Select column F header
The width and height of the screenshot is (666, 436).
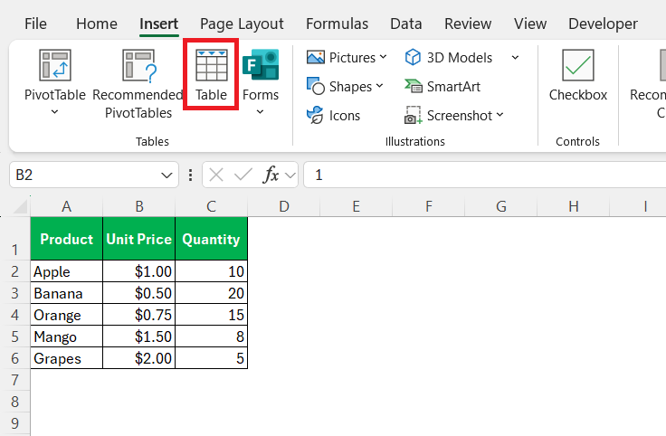pyautogui.click(x=429, y=206)
